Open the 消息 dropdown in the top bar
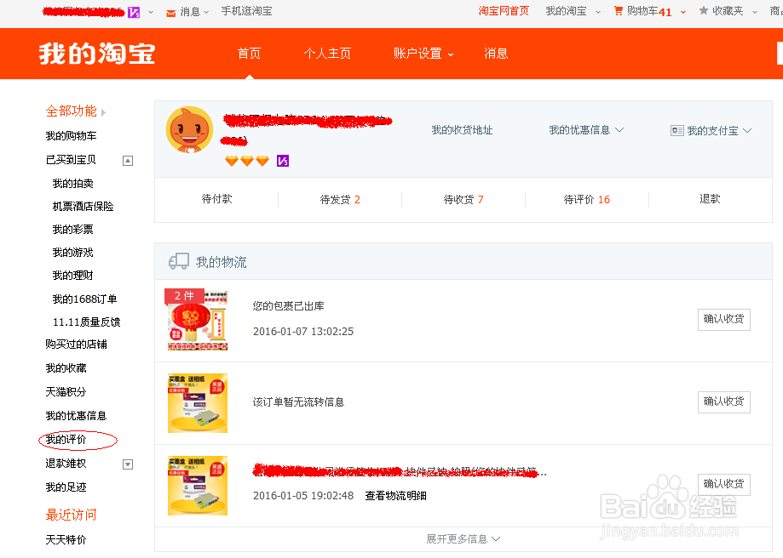Viewport: 783px width, 558px height. pyautogui.click(x=206, y=12)
